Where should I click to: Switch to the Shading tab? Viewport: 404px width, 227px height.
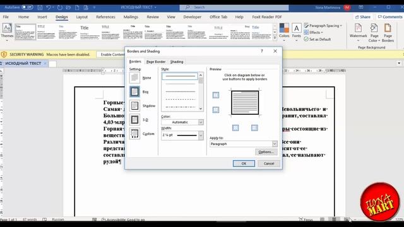coord(177,62)
